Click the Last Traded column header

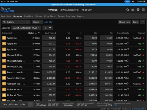point(50,33)
